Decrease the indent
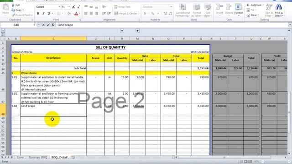The height and width of the screenshot is (164, 292). (x=104, y=13)
